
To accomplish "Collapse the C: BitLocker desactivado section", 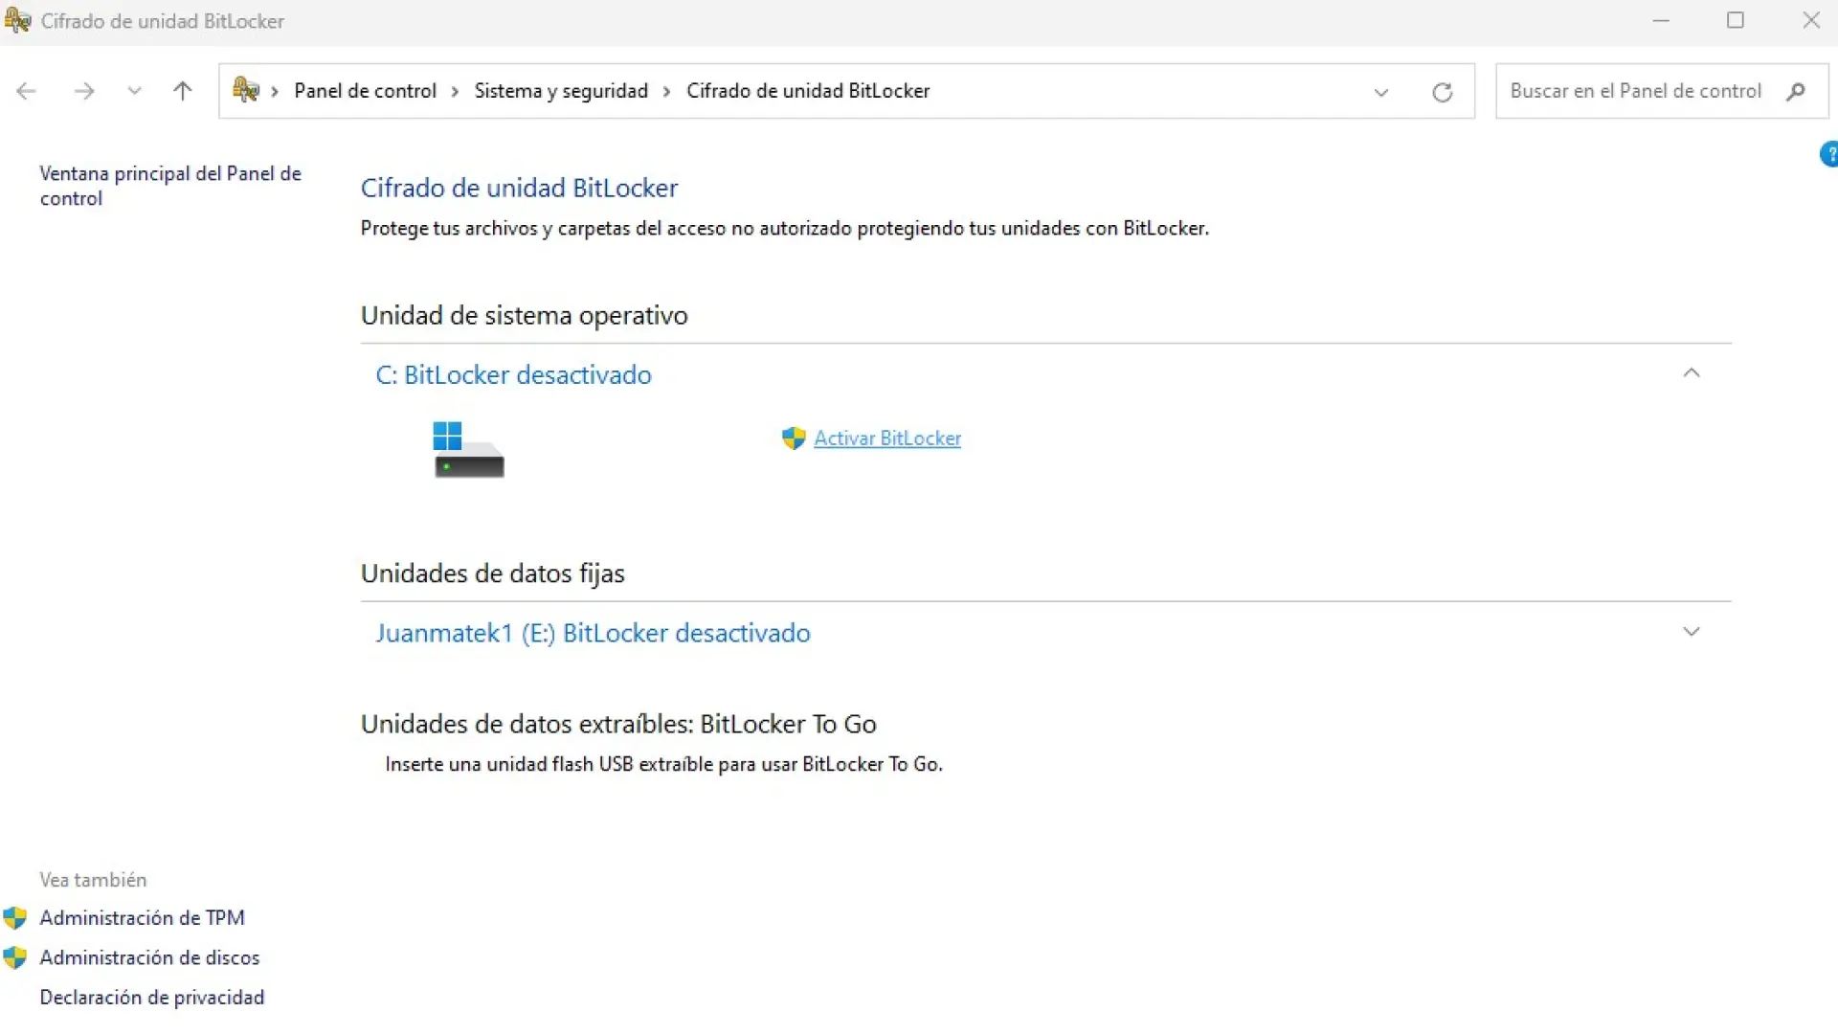I will pyautogui.click(x=1692, y=373).
